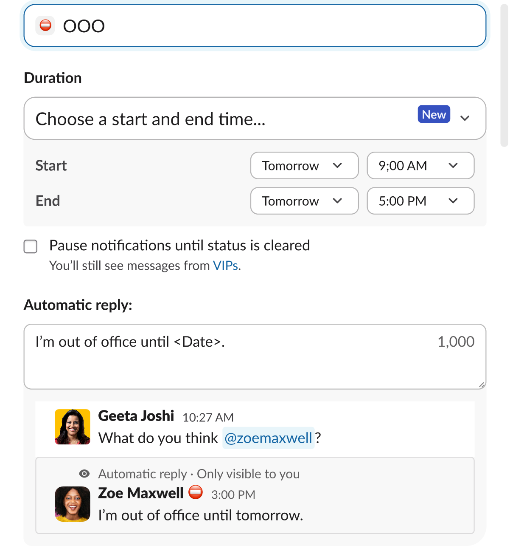510x554 pixels.
Task: Click the automatic reply message textbox
Action: pyautogui.click(x=255, y=357)
